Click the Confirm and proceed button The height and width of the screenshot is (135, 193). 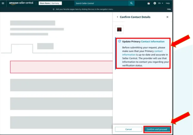(x=157, y=129)
